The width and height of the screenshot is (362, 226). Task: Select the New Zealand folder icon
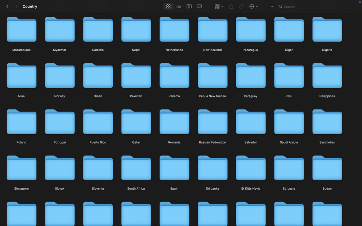pyautogui.click(x=213, y=29)
